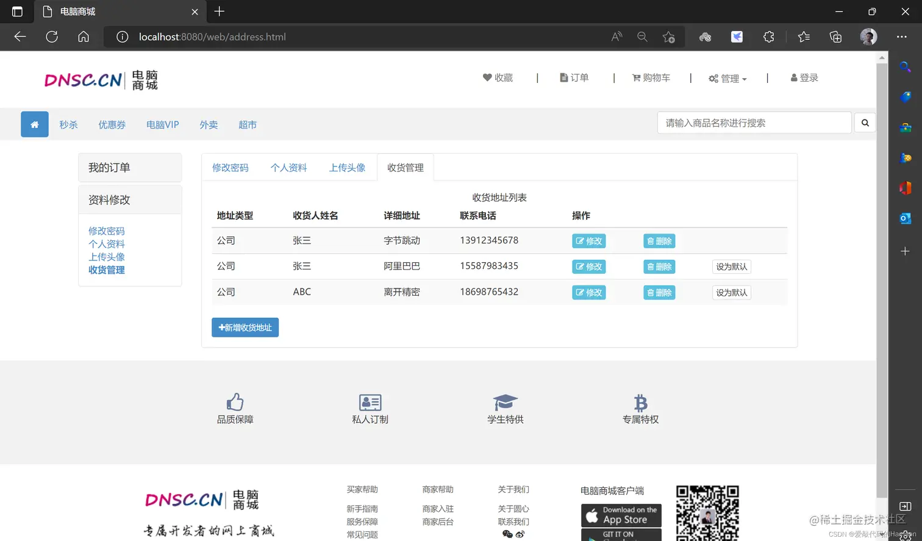Open the 超市 navigation menu item

[248, 124]
